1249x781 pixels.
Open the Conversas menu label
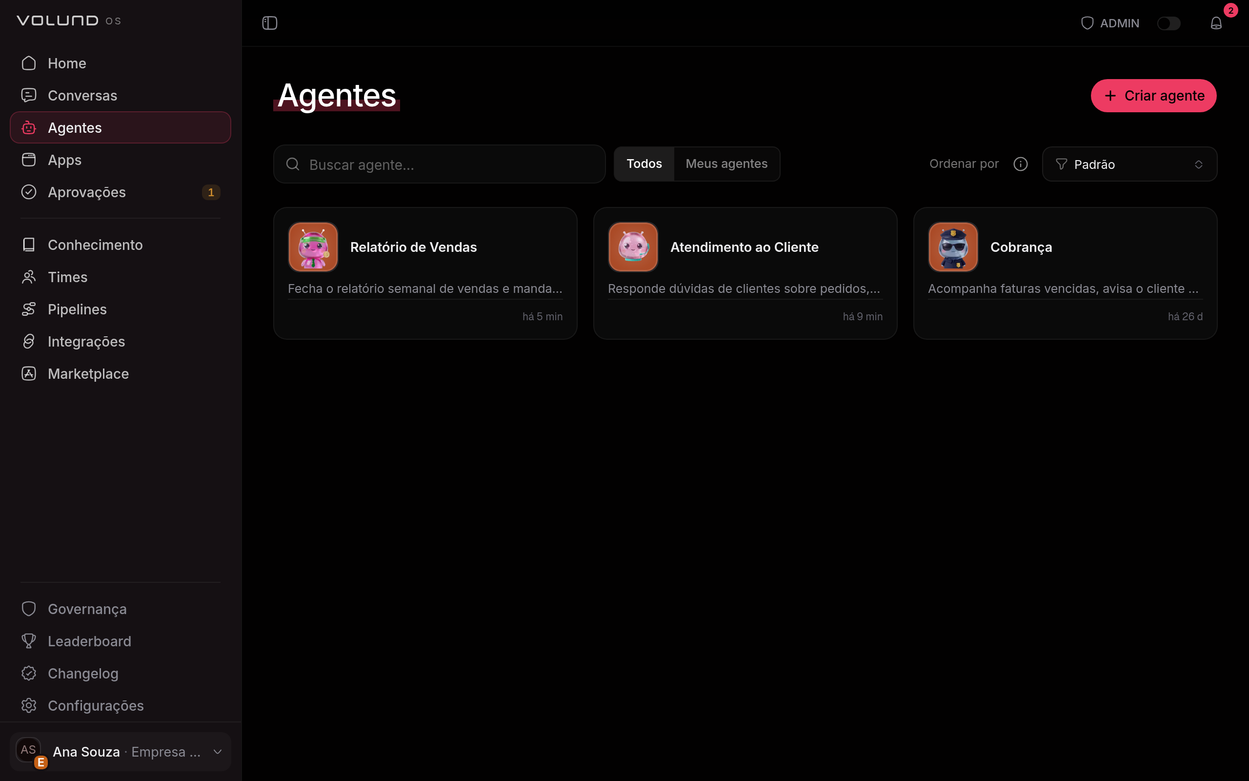pos(82,96)
